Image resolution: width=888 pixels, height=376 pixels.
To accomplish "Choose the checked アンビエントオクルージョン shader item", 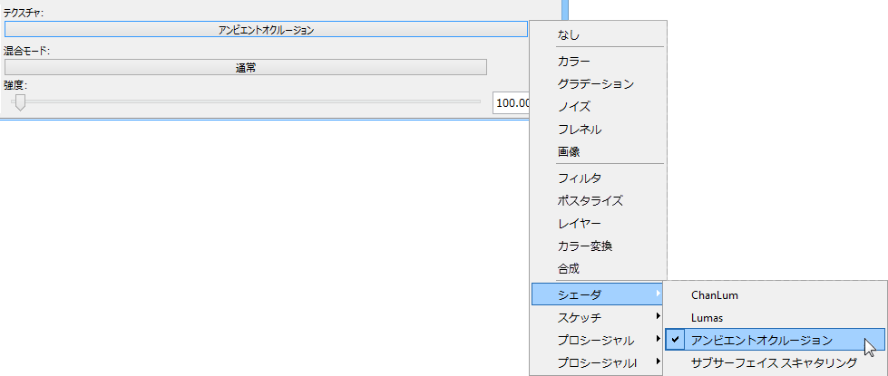I will click(775, 340).
